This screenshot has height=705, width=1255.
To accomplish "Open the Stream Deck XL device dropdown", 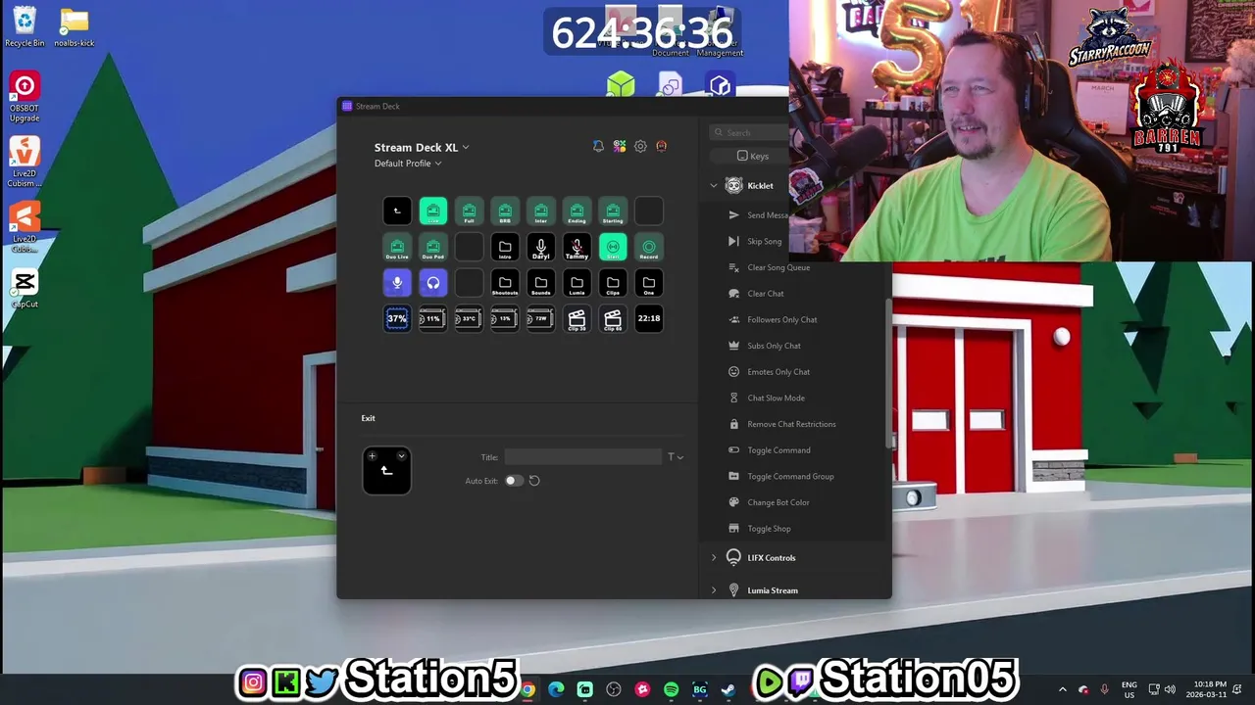I will (x=422, y=148).
